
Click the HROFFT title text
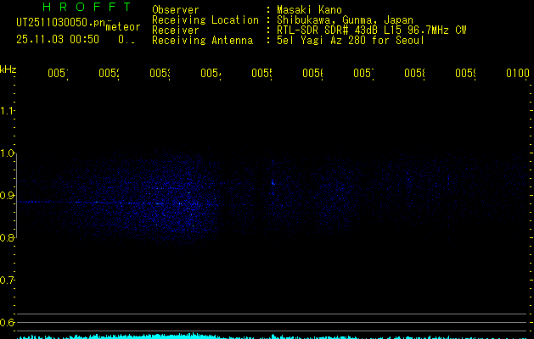point(87,7)
